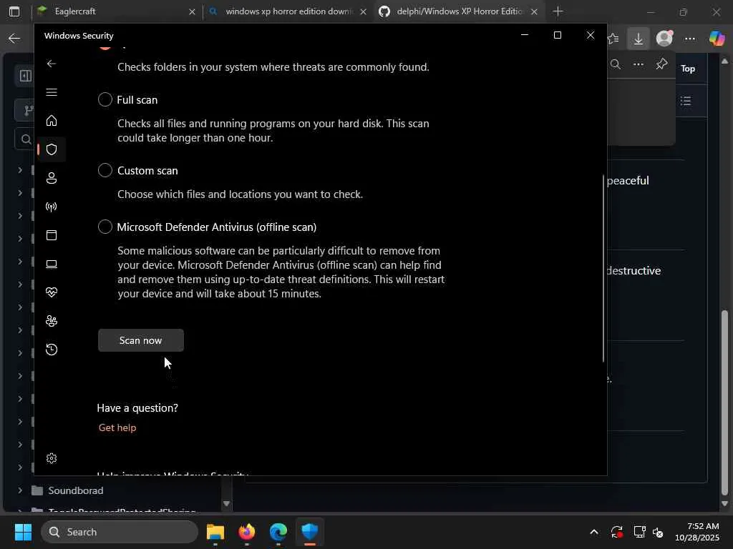Screen dimensions: 733x549
Task: Open the browser tab actions menu icon
Action: [x=14, y=11]
